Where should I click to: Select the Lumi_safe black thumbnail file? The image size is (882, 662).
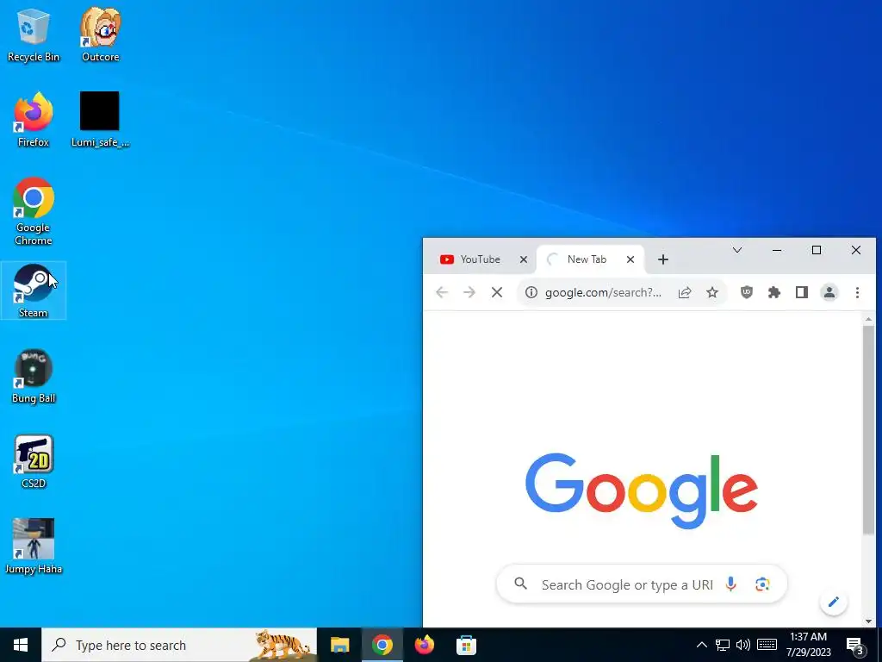[x=100, y=120]
